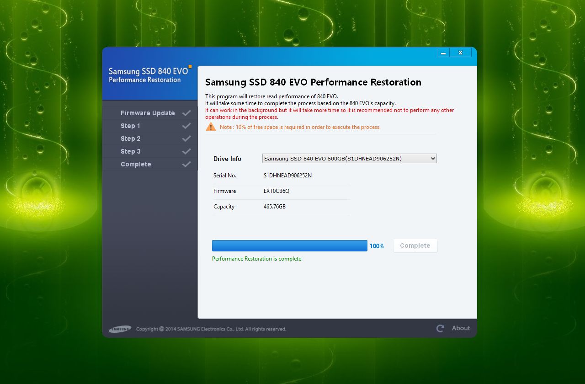Click the serial number value S1DHNEAD906252N
Screen dimensions: 585x384
[x=287, y=176]
